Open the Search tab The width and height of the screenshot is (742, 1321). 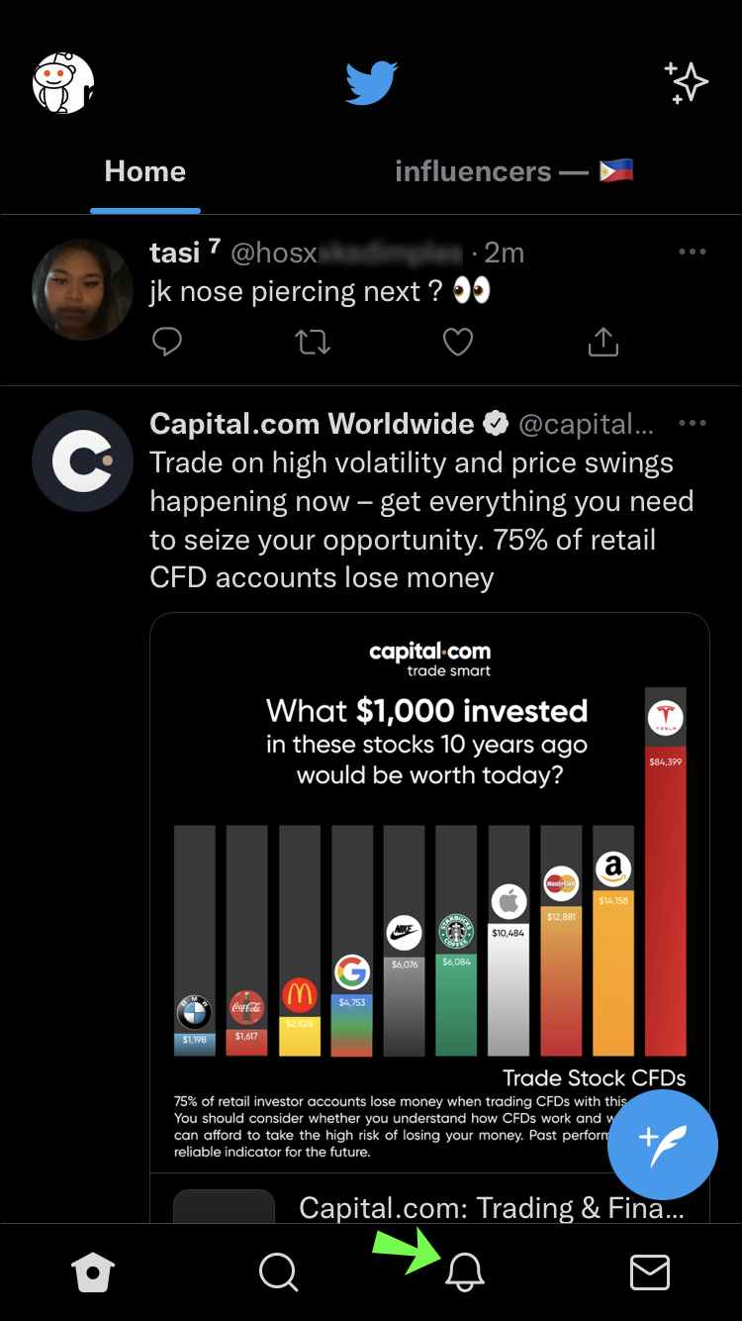[278, 1272]
